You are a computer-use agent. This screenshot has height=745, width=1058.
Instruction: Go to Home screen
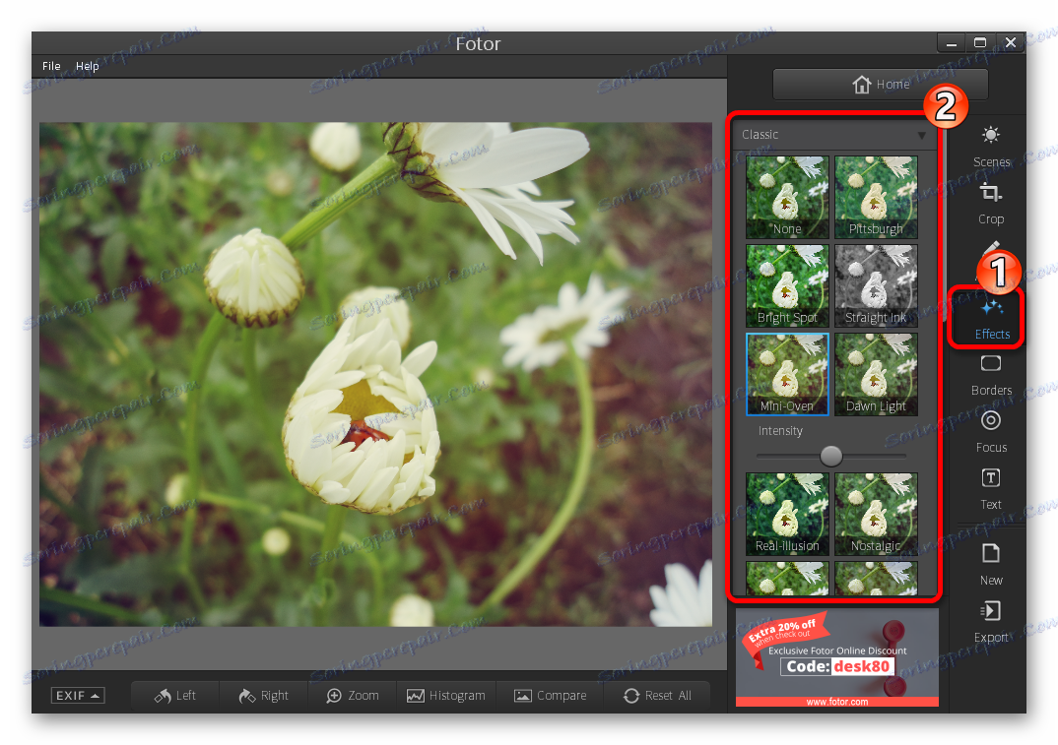pos(880,85)
